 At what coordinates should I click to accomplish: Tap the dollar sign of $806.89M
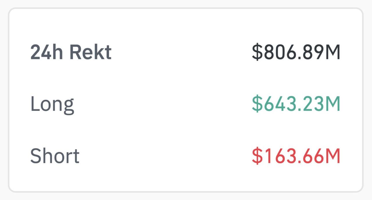pos(257,53)
